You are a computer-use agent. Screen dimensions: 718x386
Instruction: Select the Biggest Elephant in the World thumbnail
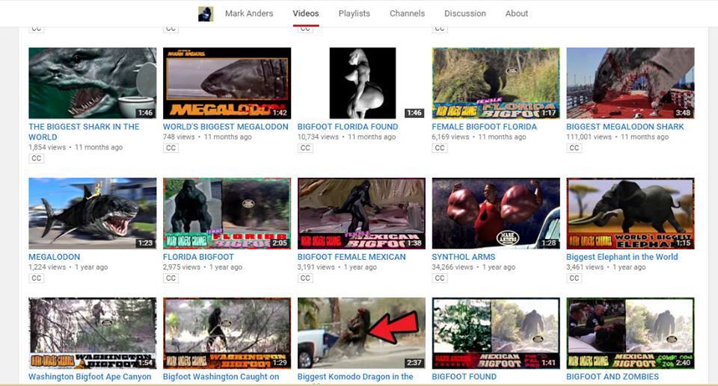(x=630, y=213)
